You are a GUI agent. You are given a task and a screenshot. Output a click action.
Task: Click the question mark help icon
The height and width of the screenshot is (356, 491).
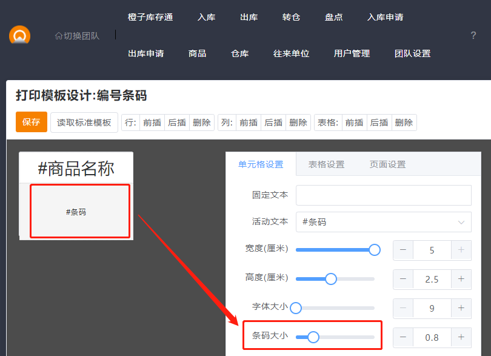473,36
